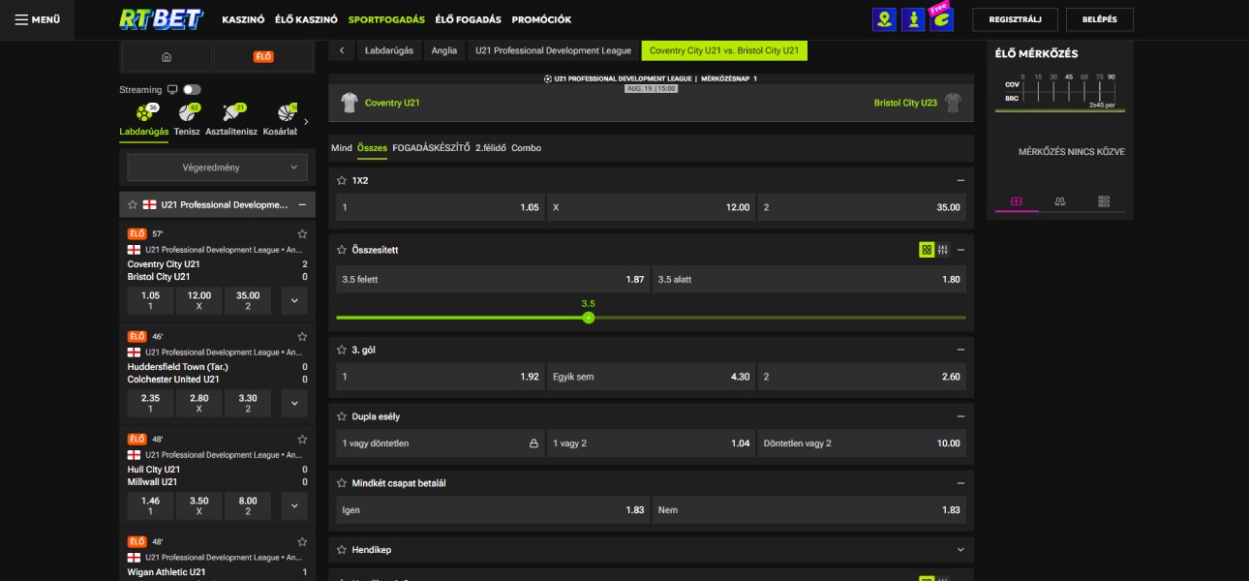Image resolution: width=1249 pixels, height=581 pixels.
Task: Favorite the Dupla esély market
Action: (x=342, y=416)
